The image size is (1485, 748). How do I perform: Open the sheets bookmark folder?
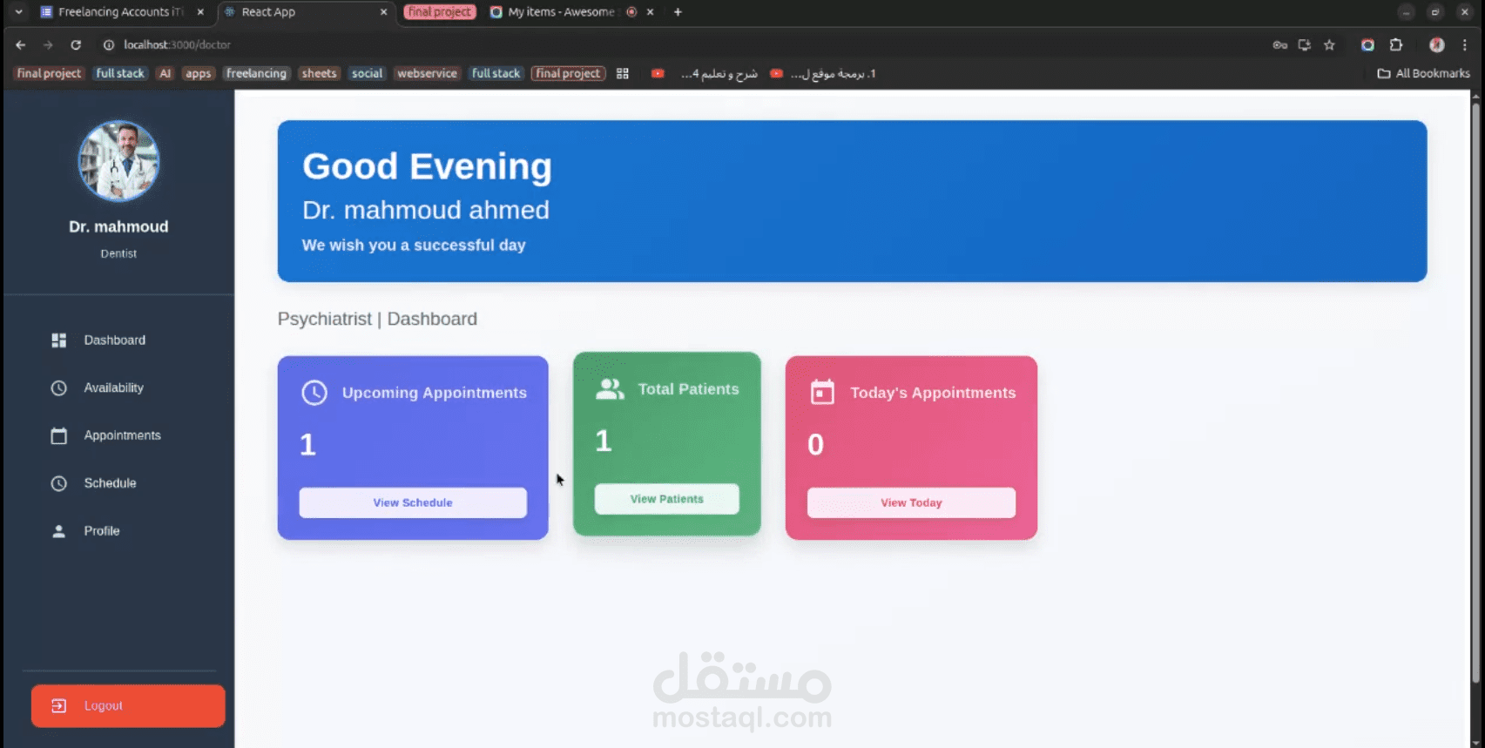(x=319, y=74)
